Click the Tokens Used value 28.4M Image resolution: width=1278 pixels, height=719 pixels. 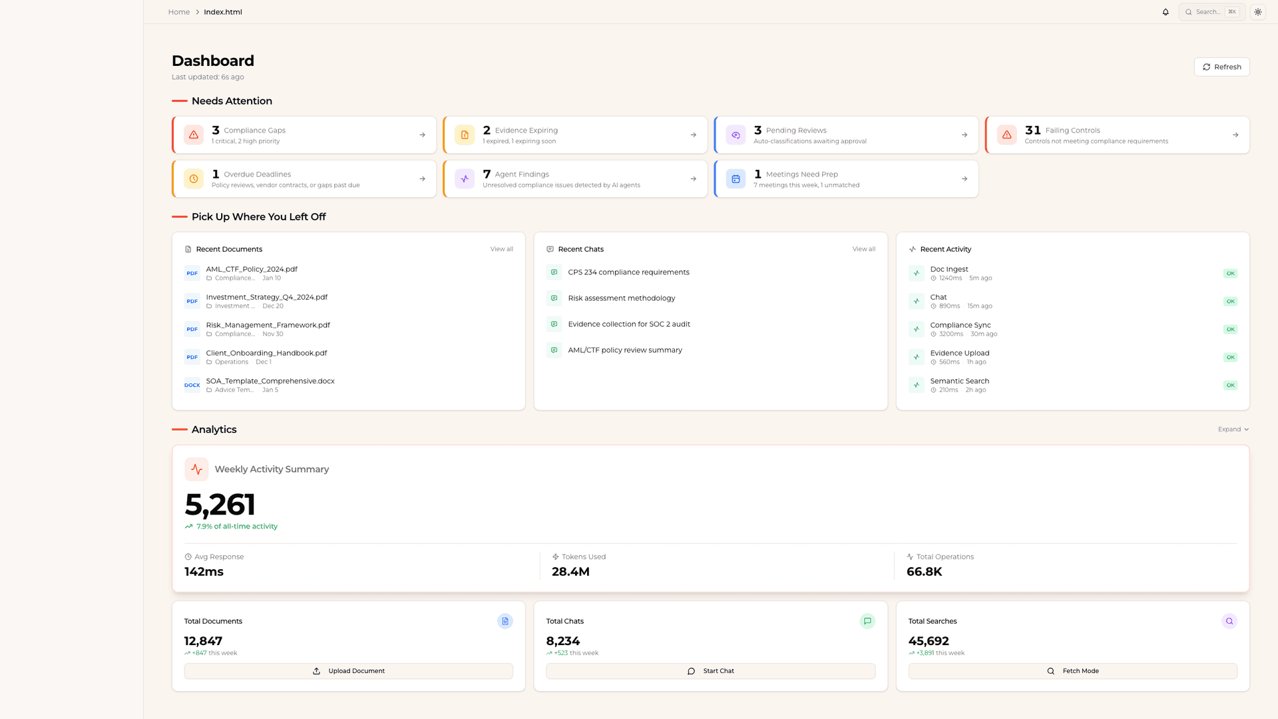570,572
